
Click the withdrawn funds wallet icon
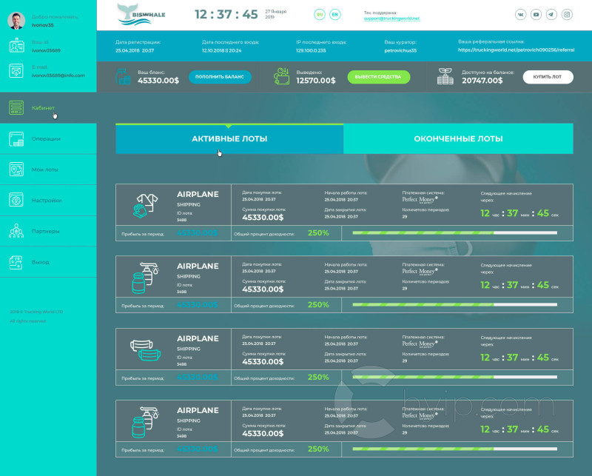tap(281, 76)
